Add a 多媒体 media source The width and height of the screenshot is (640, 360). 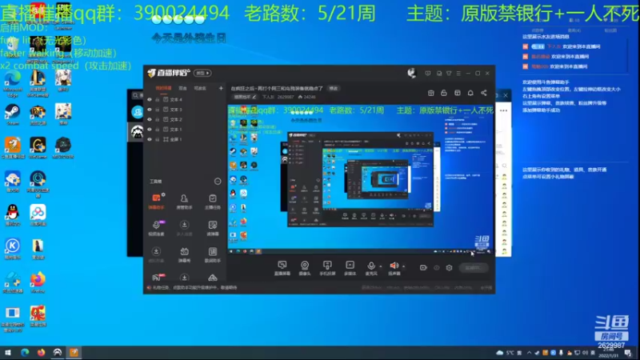point(350,268)
